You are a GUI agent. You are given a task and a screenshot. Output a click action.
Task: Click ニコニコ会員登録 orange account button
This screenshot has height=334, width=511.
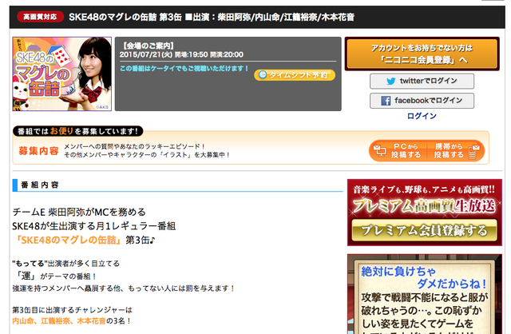tap(422, 54)
